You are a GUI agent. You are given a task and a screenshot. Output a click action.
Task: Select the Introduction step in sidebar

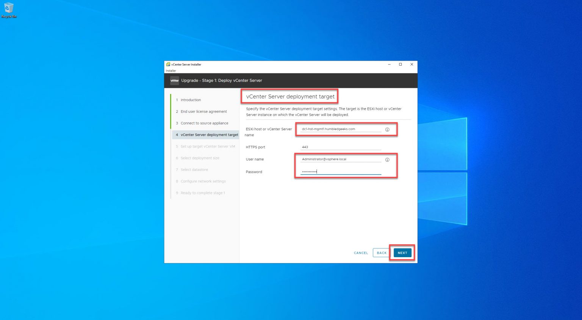click(190, 100)
